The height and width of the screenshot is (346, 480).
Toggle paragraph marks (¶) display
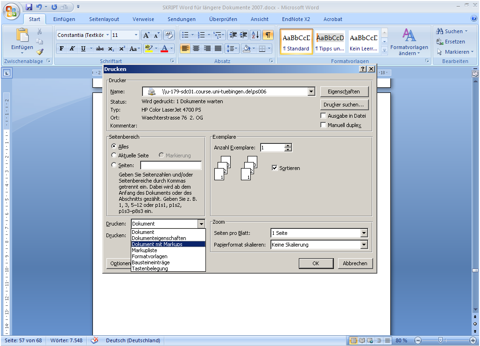[x=268, y=35]
